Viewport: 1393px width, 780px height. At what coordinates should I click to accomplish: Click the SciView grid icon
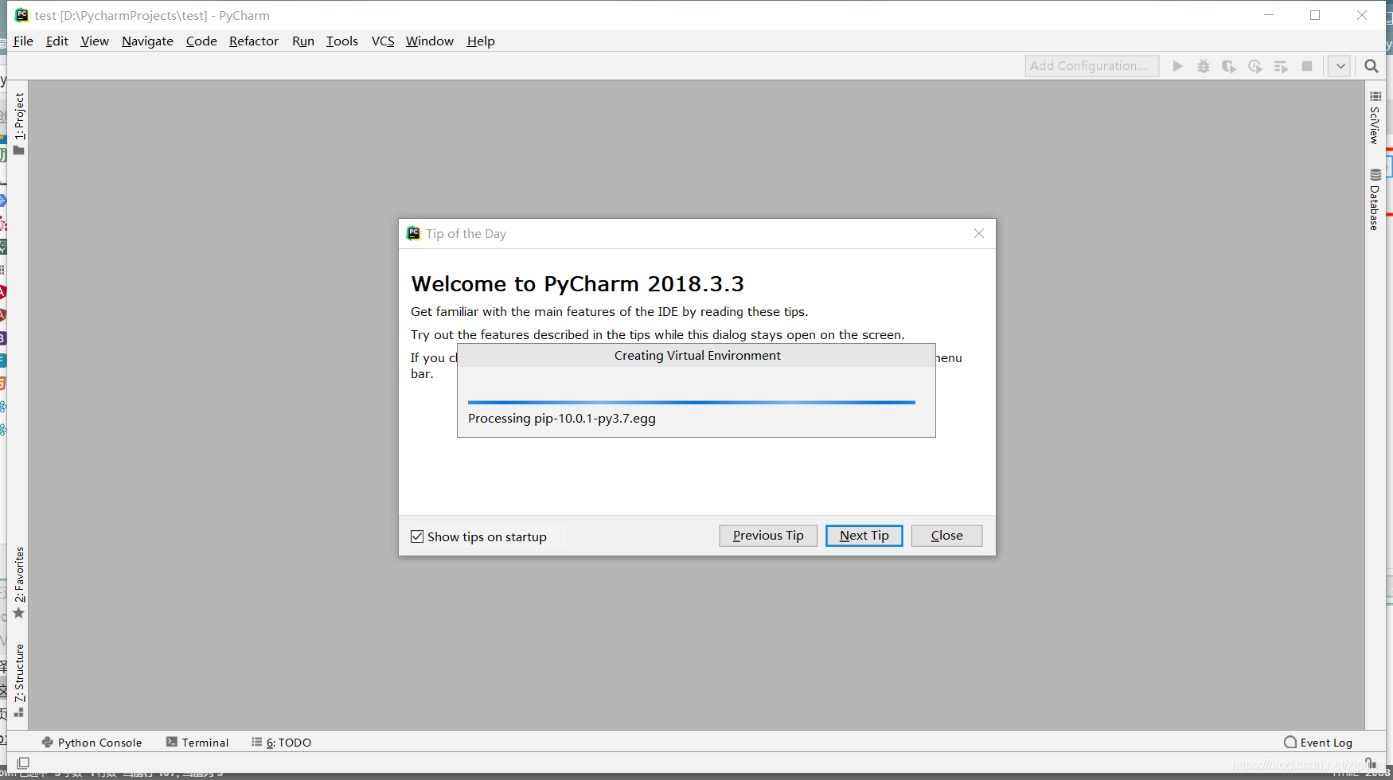(x=1375, y=96)
